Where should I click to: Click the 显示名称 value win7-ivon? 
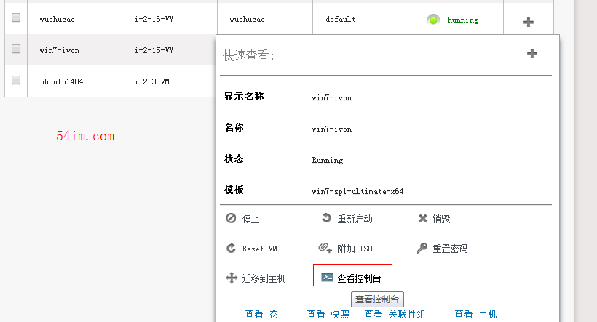click(331, 98)
